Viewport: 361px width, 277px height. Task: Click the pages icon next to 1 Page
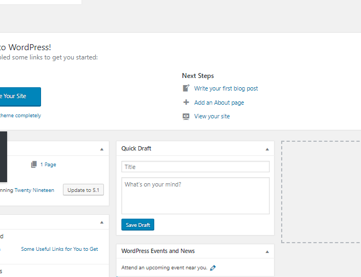(34, 164)
